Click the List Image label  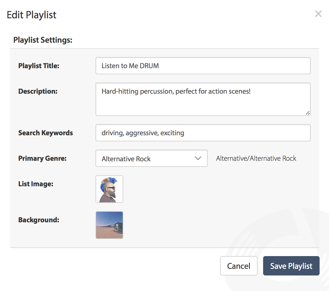pos(36,184)
